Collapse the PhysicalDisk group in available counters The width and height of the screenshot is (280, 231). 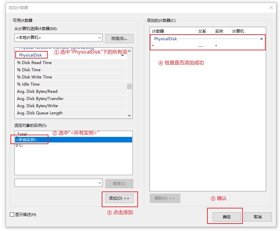[122, 55]
